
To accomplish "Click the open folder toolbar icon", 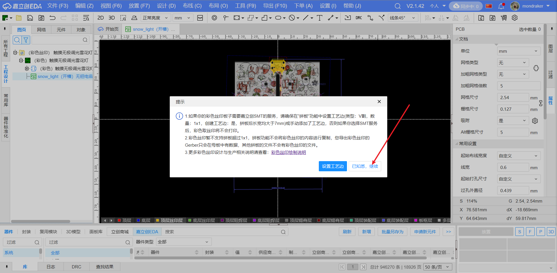I will (19, 18).
